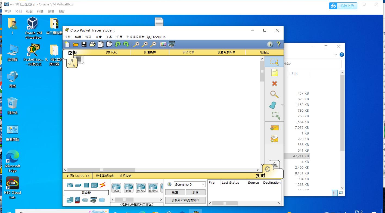Add a Complex PDU envelope
The image size is (385, 213).
pyautogui.click(x=274, y=139)
